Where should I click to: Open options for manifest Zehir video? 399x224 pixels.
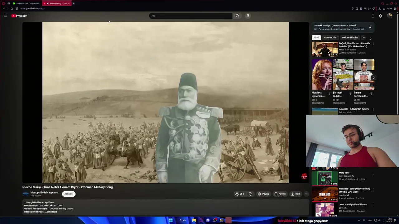tap(373, 189)
